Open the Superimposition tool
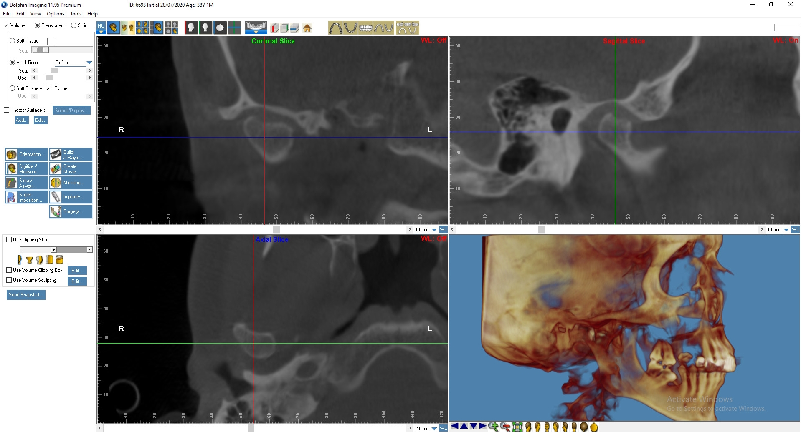 (x=26, y=197)
